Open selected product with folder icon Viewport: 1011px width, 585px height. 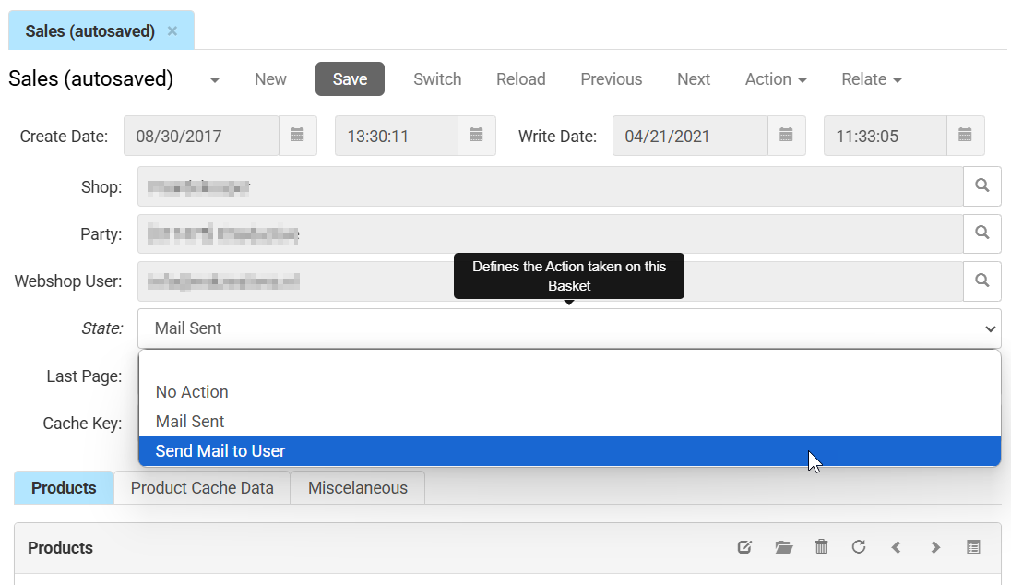tap(784, 547)
